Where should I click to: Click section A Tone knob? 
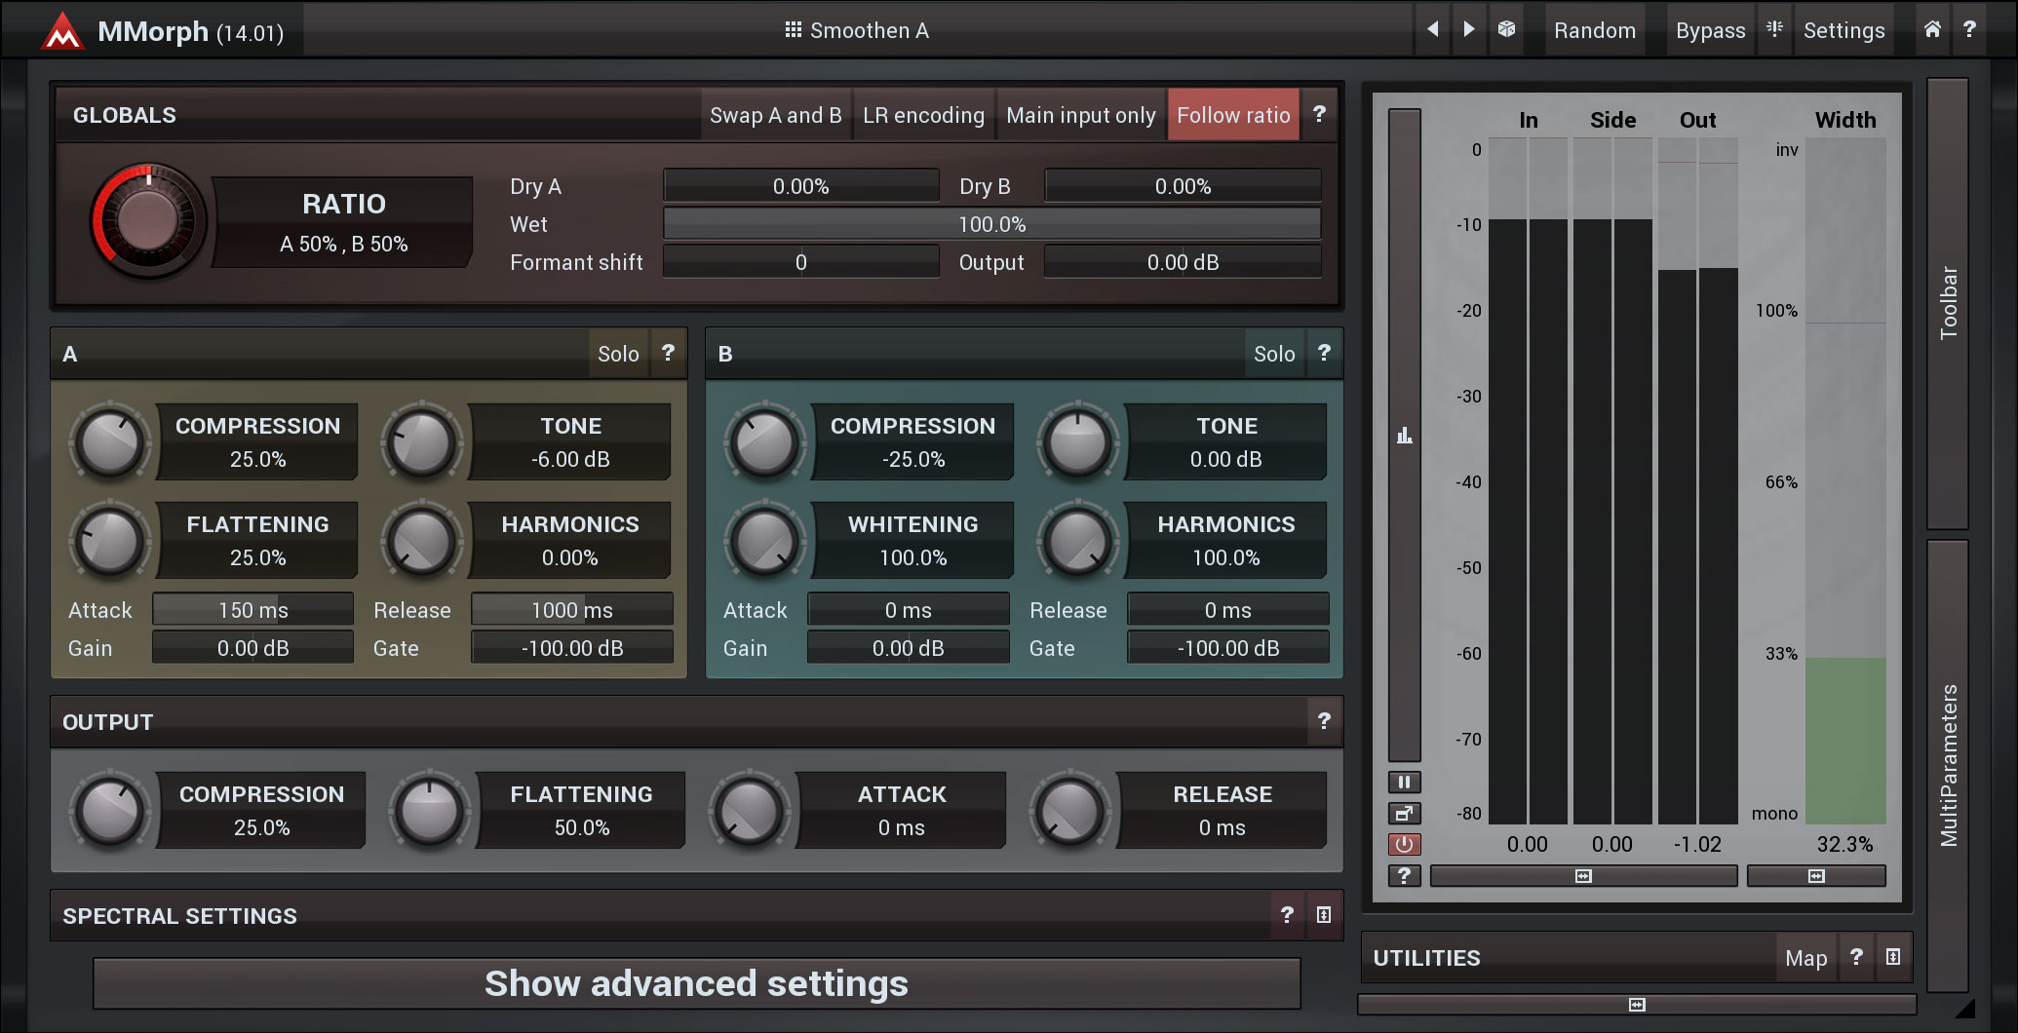[421, 442]
